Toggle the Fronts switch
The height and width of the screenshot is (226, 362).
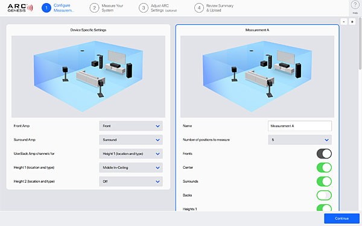point(324,154)
